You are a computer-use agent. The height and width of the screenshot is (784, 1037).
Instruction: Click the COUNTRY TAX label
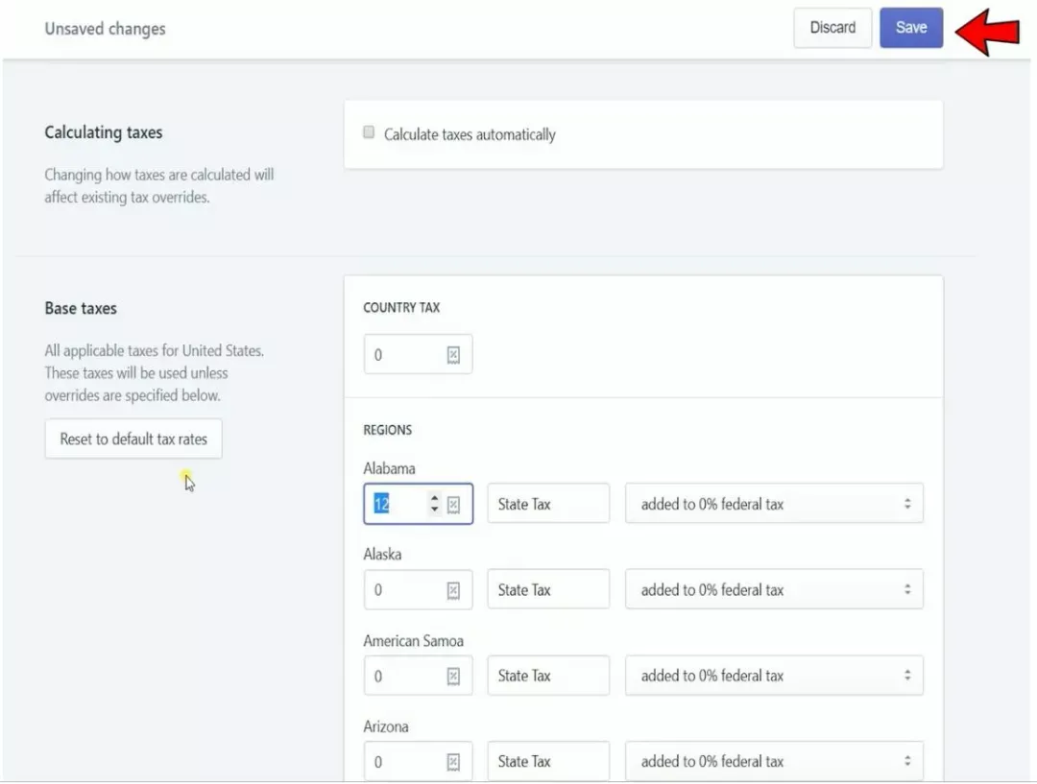tap(401, 307)
